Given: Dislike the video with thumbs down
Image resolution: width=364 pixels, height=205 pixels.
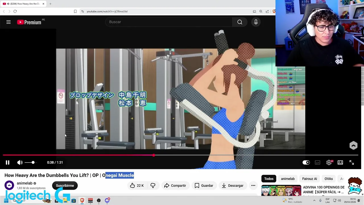Looking at the screenshot, I should [x=153, y=186].
